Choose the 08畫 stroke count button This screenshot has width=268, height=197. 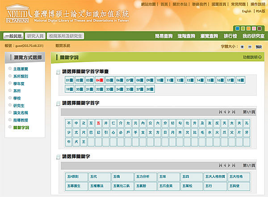point(140,80)
